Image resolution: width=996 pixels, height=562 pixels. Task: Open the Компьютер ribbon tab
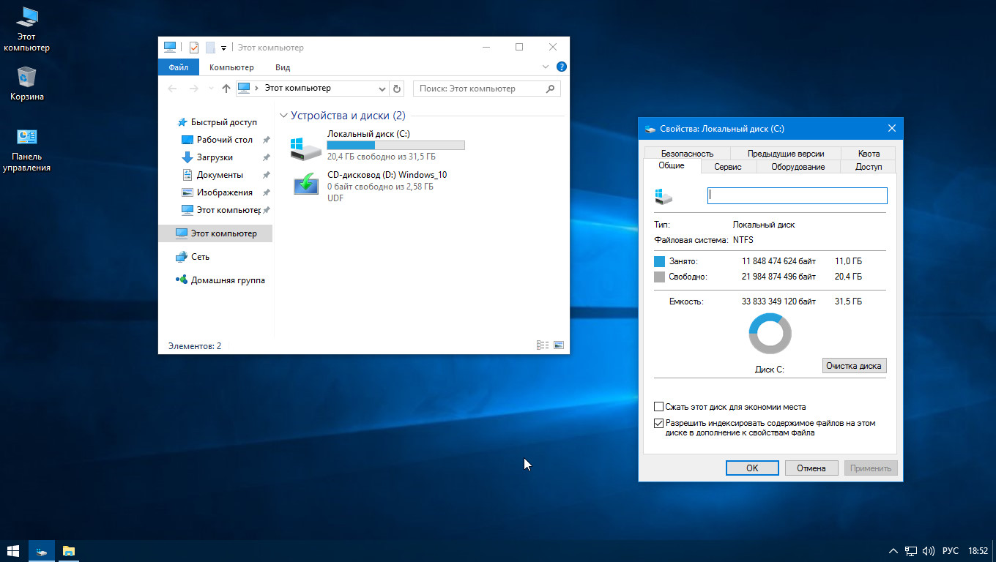[231, 67]
